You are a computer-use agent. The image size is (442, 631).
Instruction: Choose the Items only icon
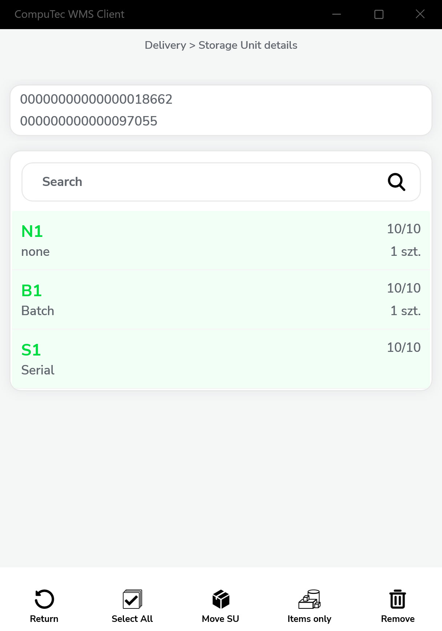point(309,599)
